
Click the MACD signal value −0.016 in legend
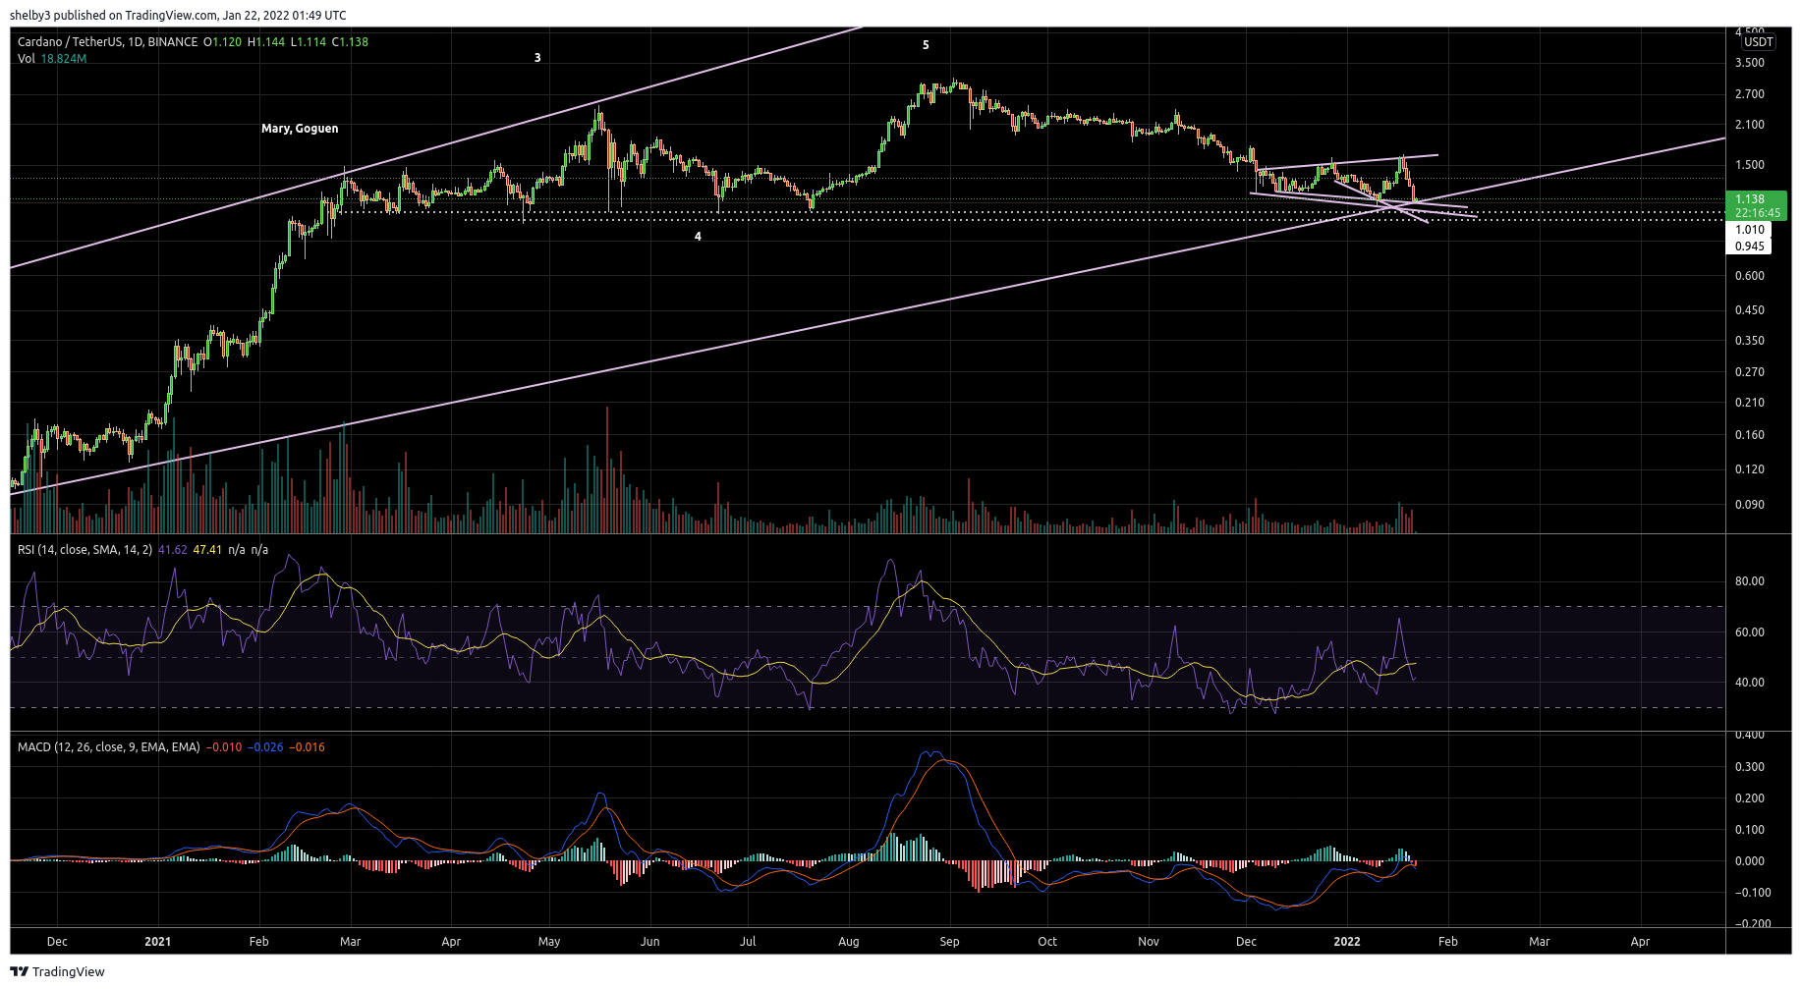point(307,747)
